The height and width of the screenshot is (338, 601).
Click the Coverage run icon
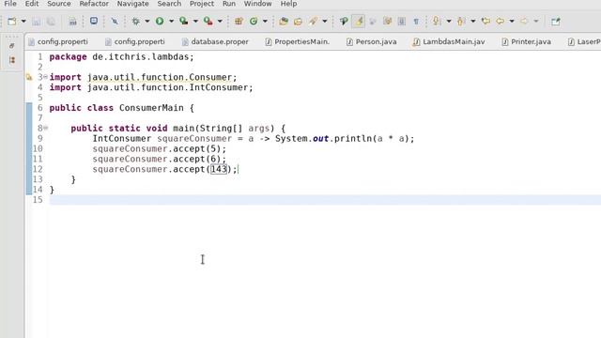(184, 22)
